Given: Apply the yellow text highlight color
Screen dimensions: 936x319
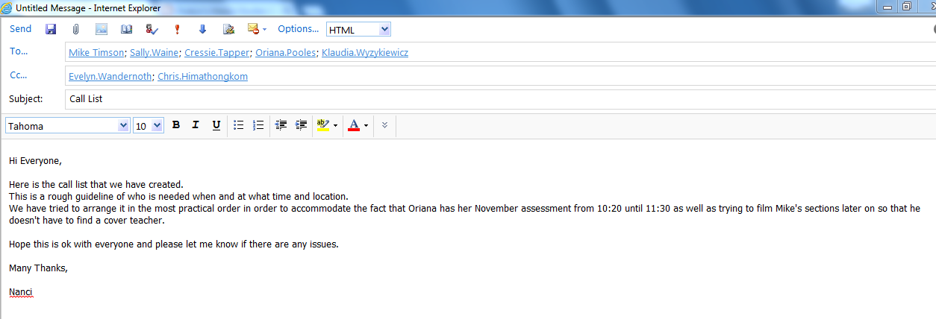Looking at the screenshot, I should (323, 125).
